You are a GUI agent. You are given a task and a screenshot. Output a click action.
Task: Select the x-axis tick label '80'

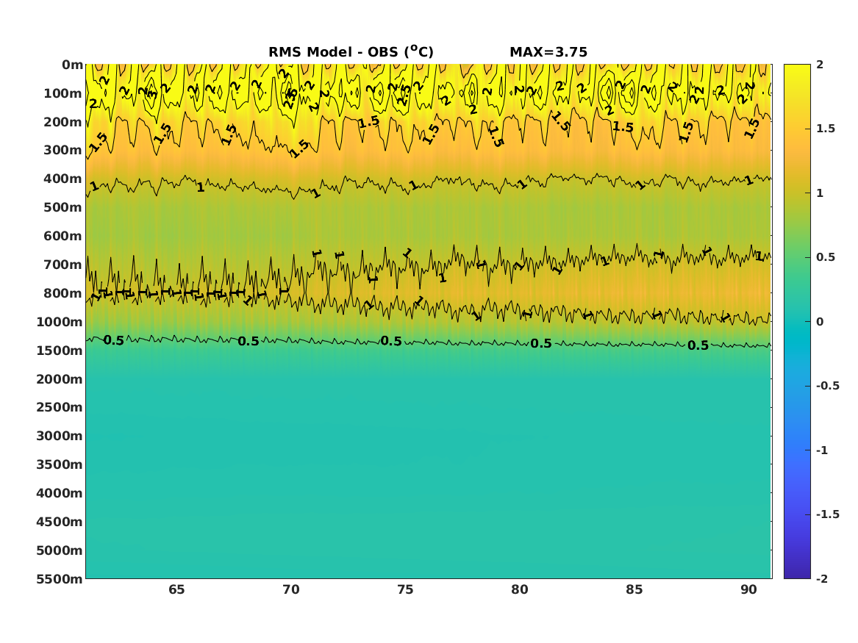(x=520, y=589)
